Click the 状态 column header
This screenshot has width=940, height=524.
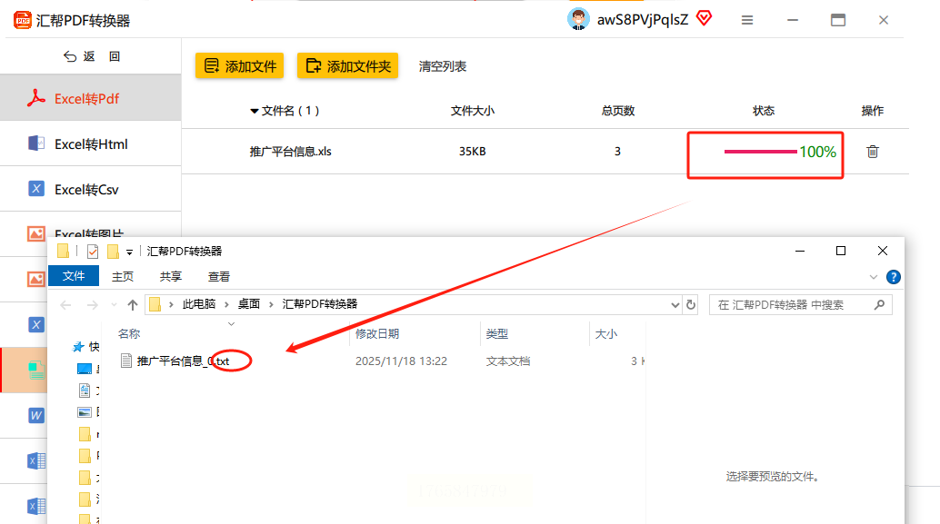pos(763,111)
